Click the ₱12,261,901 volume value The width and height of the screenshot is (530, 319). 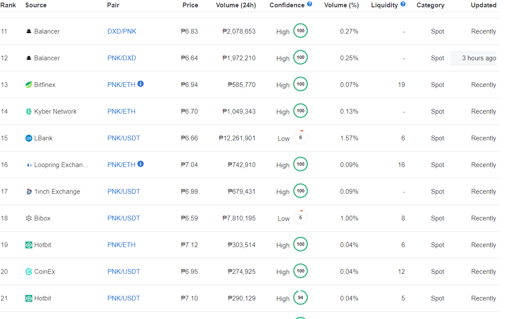(x=237, y=138)
